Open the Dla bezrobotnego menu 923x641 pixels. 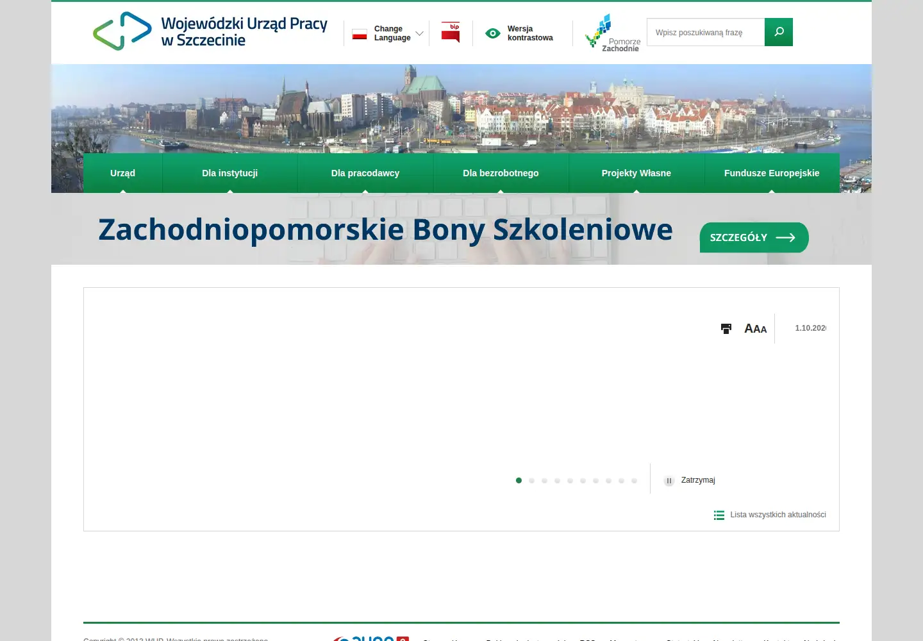point(501,173)
